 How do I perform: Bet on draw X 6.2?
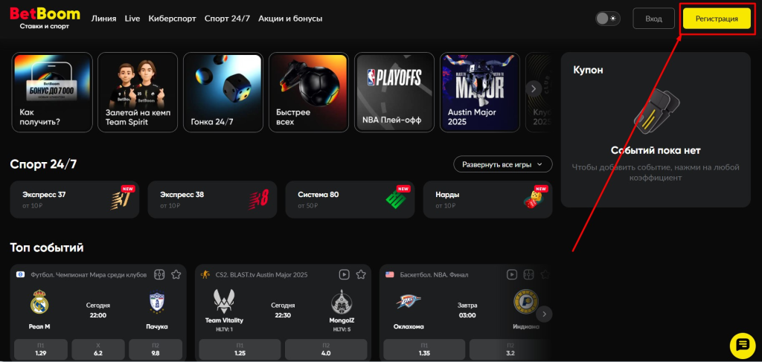[98, 349]
